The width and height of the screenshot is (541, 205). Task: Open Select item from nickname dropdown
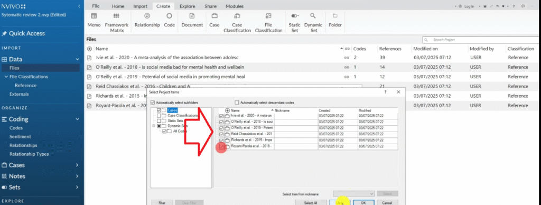click(353, 194)
